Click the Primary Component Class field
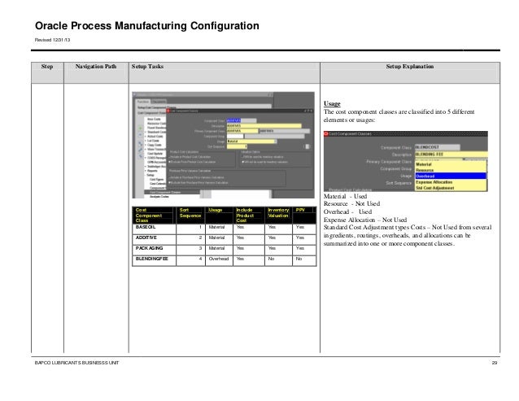Image resolution: width=519 pixels, height=401 pixels. tap(242, 131)
